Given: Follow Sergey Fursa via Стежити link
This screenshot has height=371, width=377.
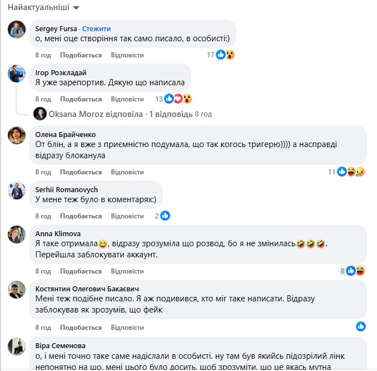Looking at the screenshot, I should tap(97, 28).
